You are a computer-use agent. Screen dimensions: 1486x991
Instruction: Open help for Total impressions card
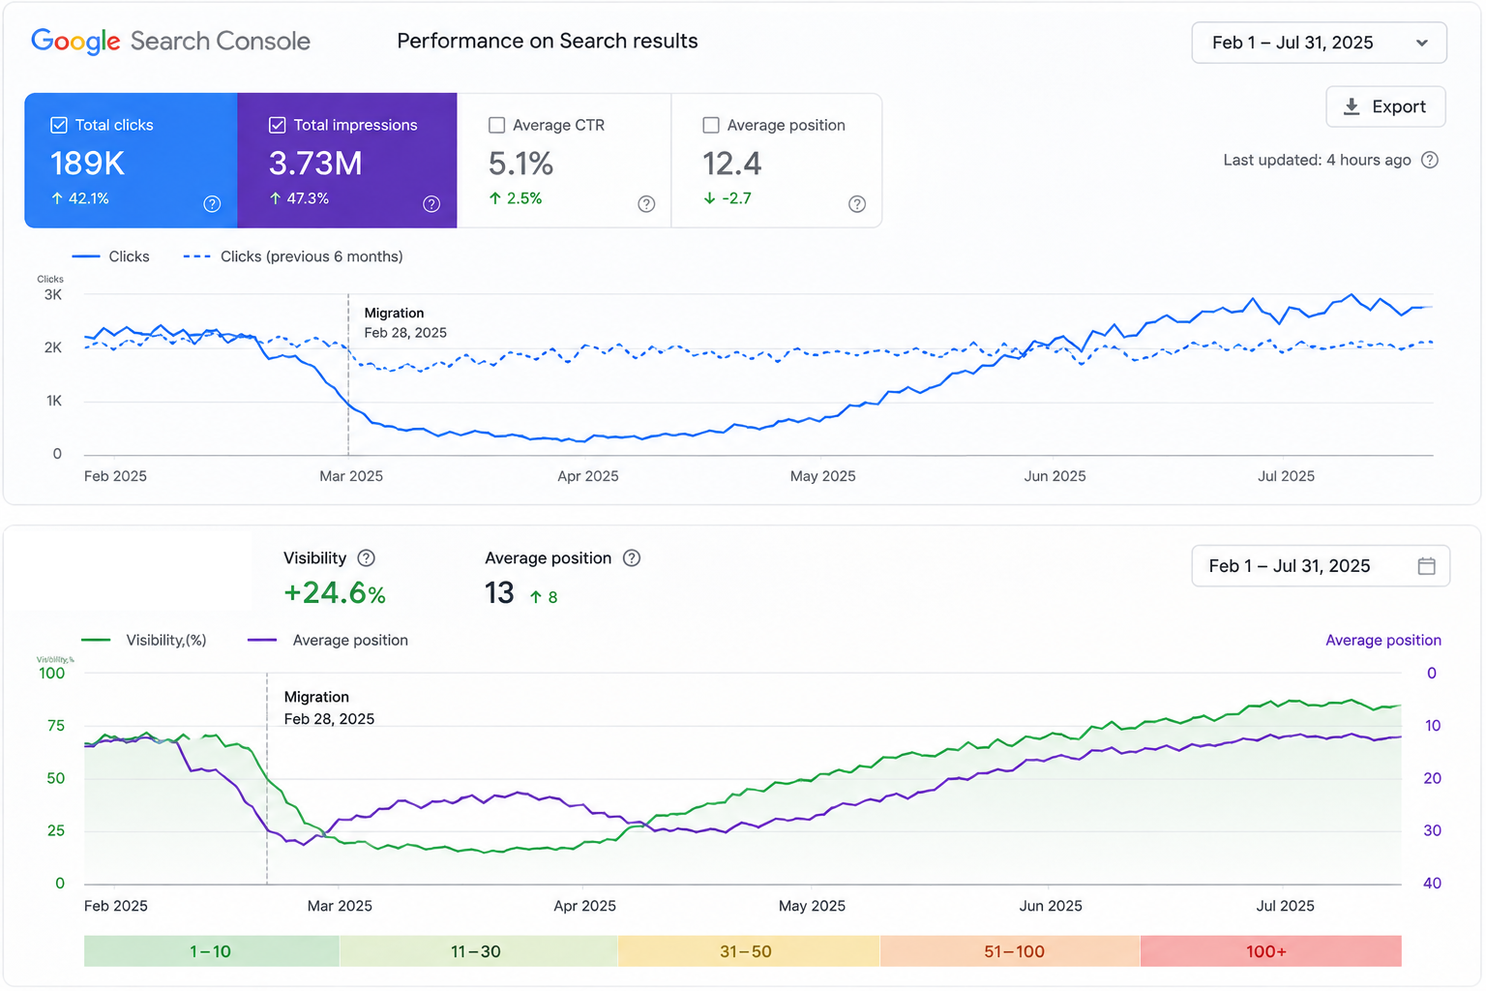pyautogui.click(x=431, y=204)
